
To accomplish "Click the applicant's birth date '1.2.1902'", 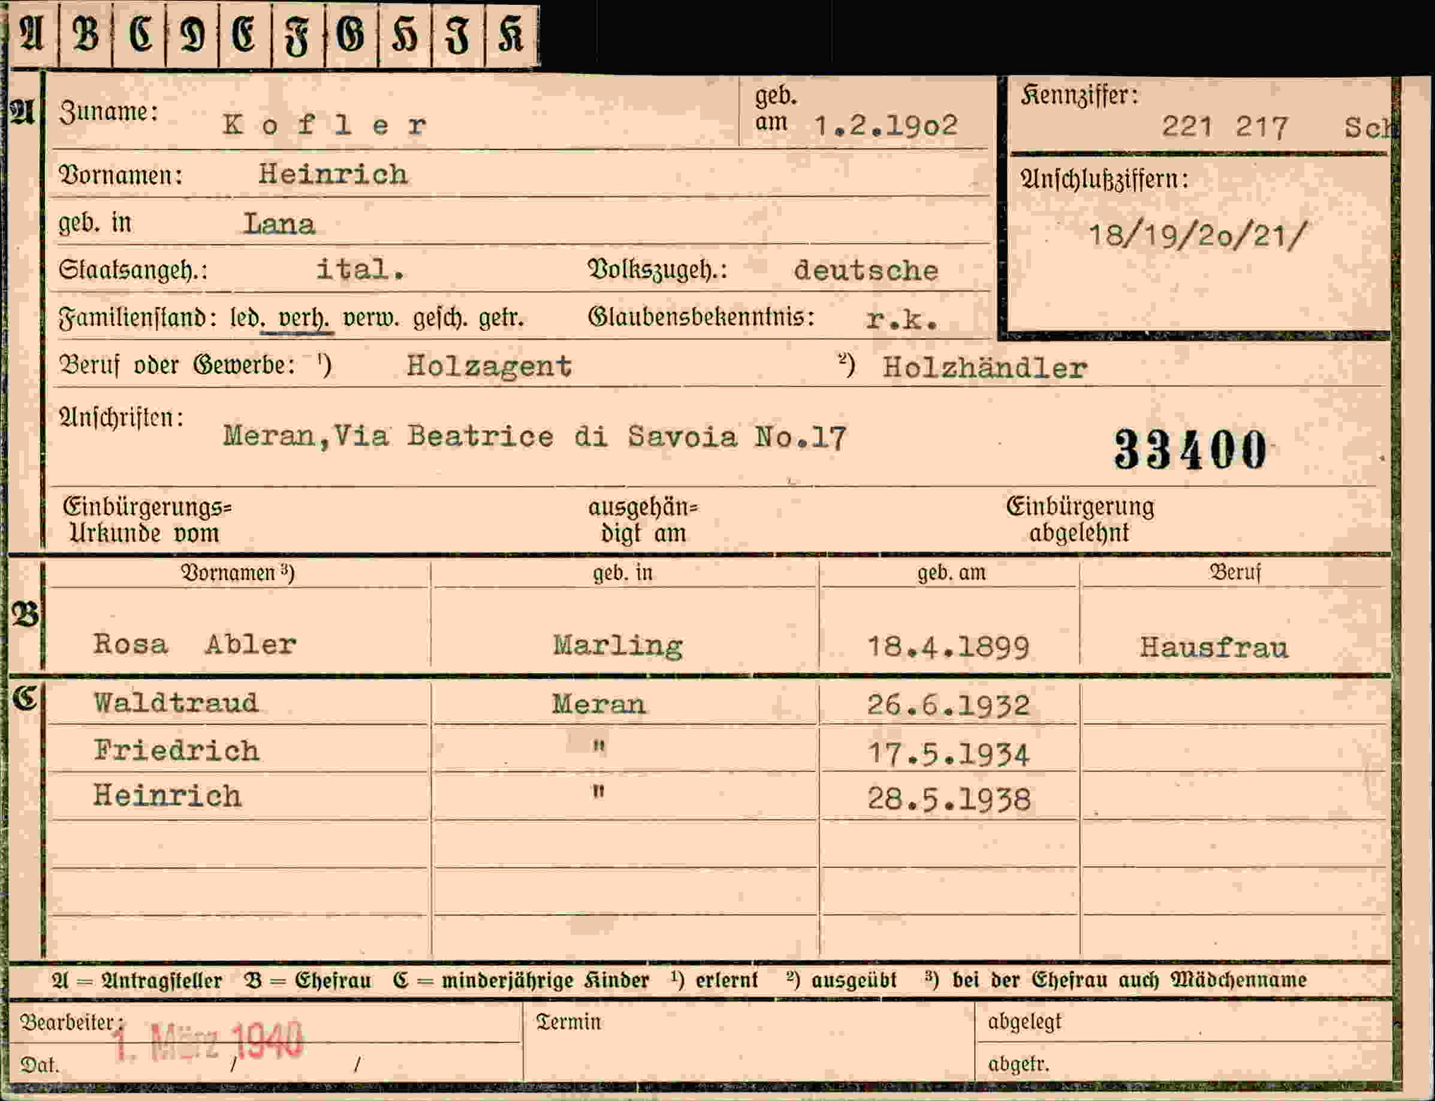I will (x=886, y=125).
